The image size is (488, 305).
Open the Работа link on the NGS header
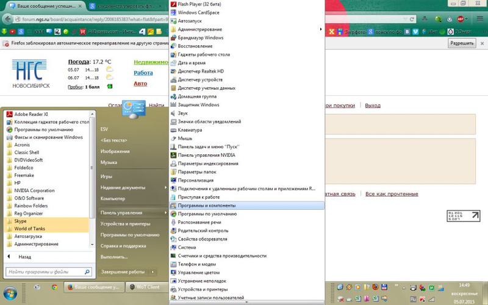coord(143,73)
